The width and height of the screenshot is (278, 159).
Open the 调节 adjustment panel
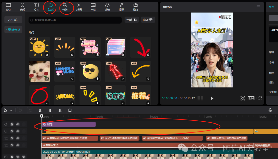coord(121,7)
